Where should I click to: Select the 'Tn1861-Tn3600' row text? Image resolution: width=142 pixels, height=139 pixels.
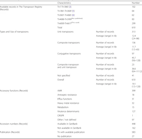click(64, 11)
